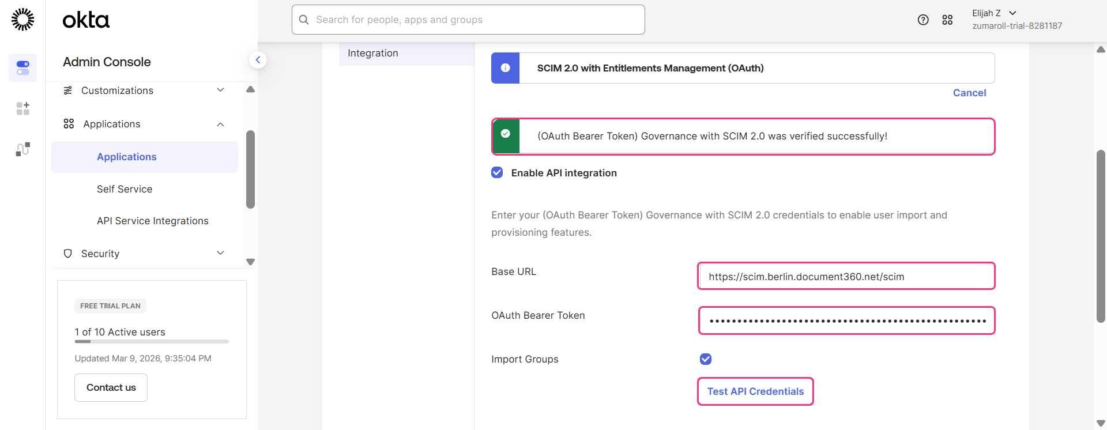Viewport: 1107px width, 430px height.
Task: Click the search magnifier icon
Action: [304, 20]
